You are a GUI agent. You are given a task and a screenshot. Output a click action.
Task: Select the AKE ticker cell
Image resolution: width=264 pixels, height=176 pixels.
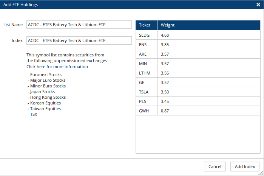point(147,54)
